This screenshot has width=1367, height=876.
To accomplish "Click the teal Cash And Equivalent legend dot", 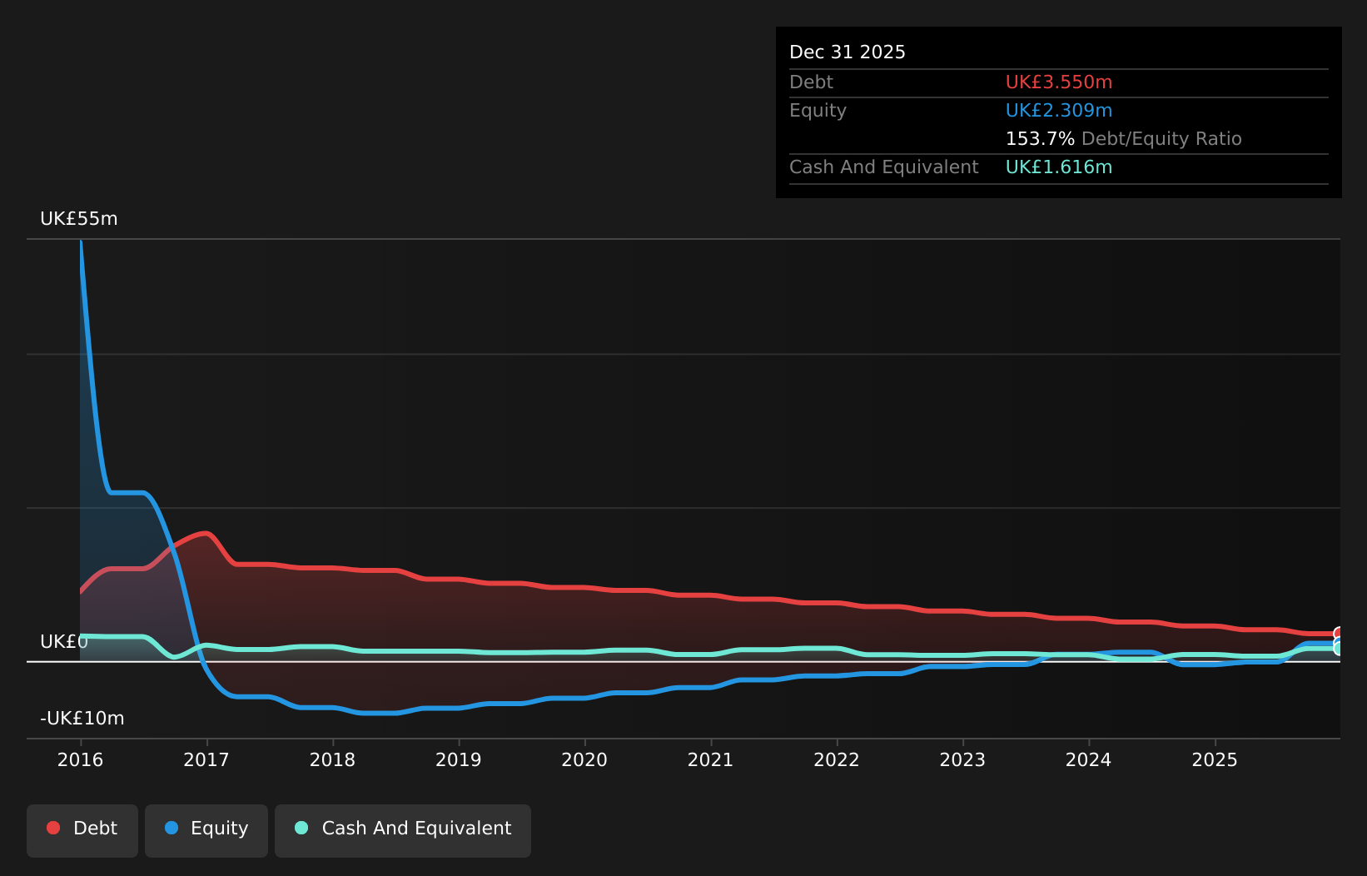I will (301, 828).
